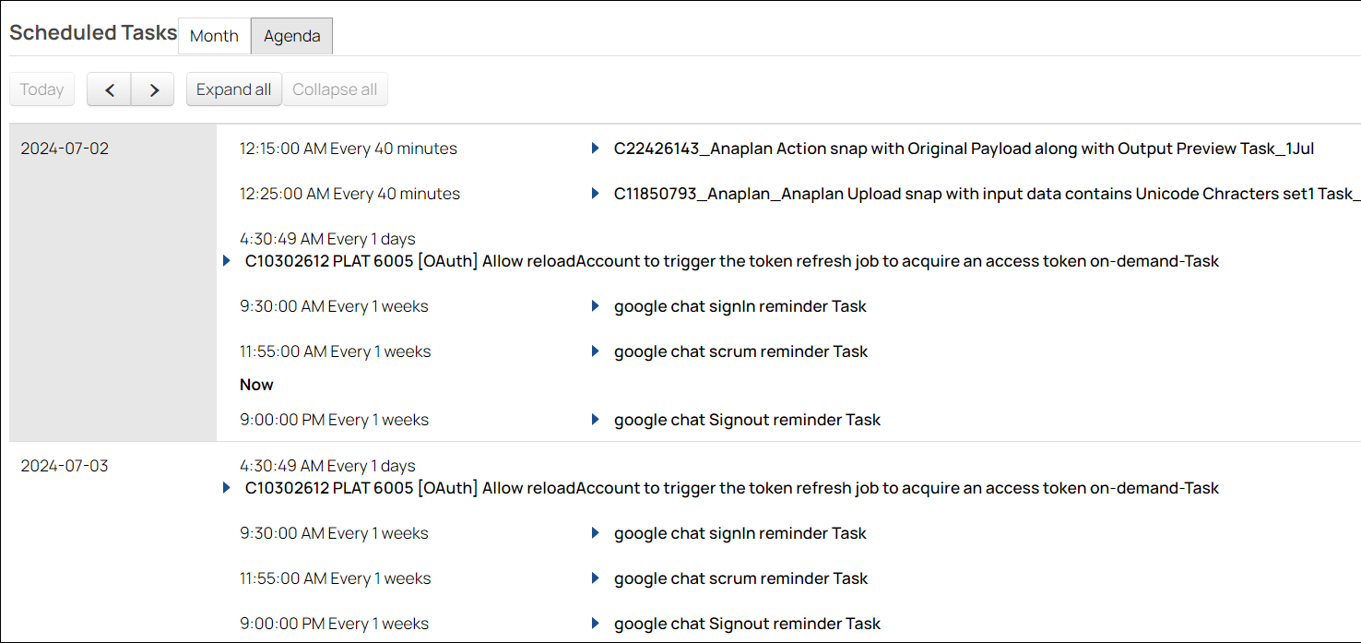
Task: Click the Collapse all button
Action: [335, 89]
